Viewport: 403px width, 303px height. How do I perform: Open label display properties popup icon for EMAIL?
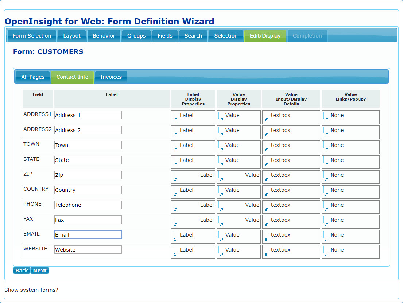175,239
